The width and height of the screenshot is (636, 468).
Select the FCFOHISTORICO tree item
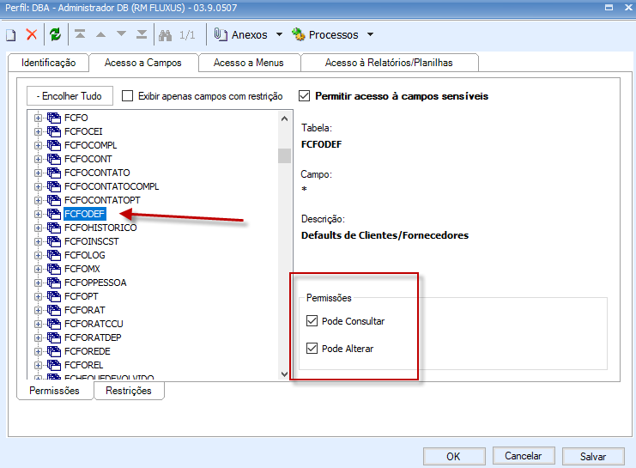(x=100, y=228)
